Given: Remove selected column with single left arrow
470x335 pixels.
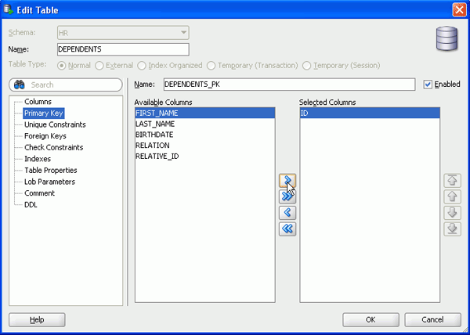Looking at the screenshot, I should [x=287, y=213].
